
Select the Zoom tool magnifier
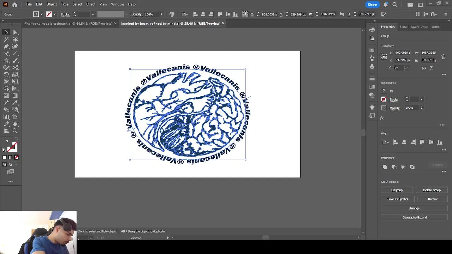(x=15, y=131)
